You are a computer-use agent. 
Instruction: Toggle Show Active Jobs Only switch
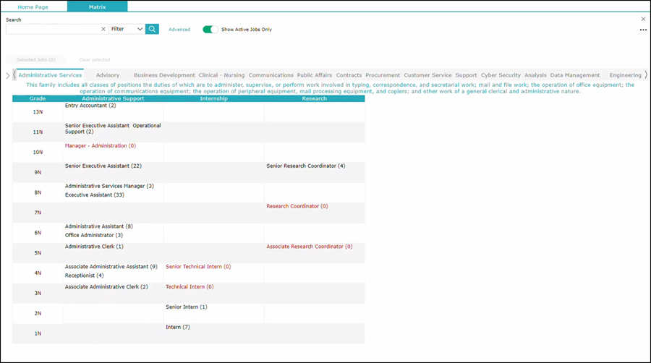[210, 30]
